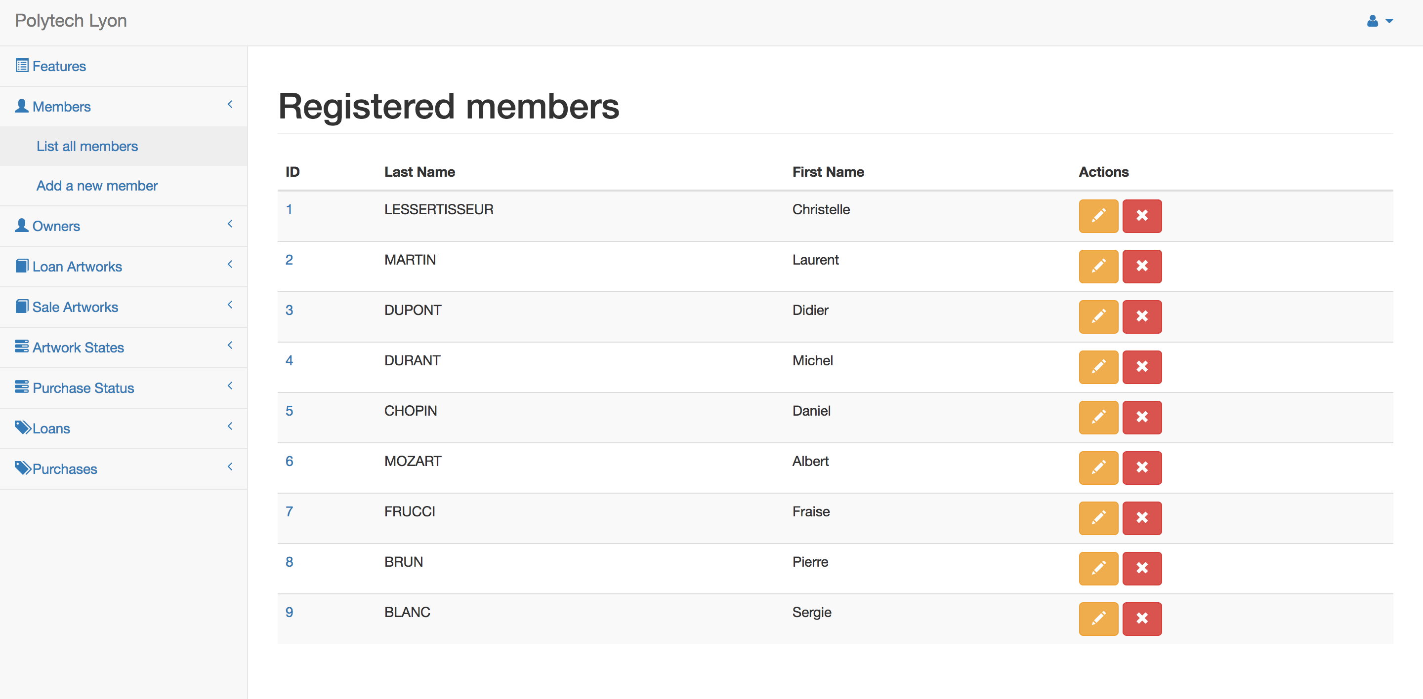
Task: Click the edit pencil icon for LESSERTISSEUR
Action: point(1098,216)
